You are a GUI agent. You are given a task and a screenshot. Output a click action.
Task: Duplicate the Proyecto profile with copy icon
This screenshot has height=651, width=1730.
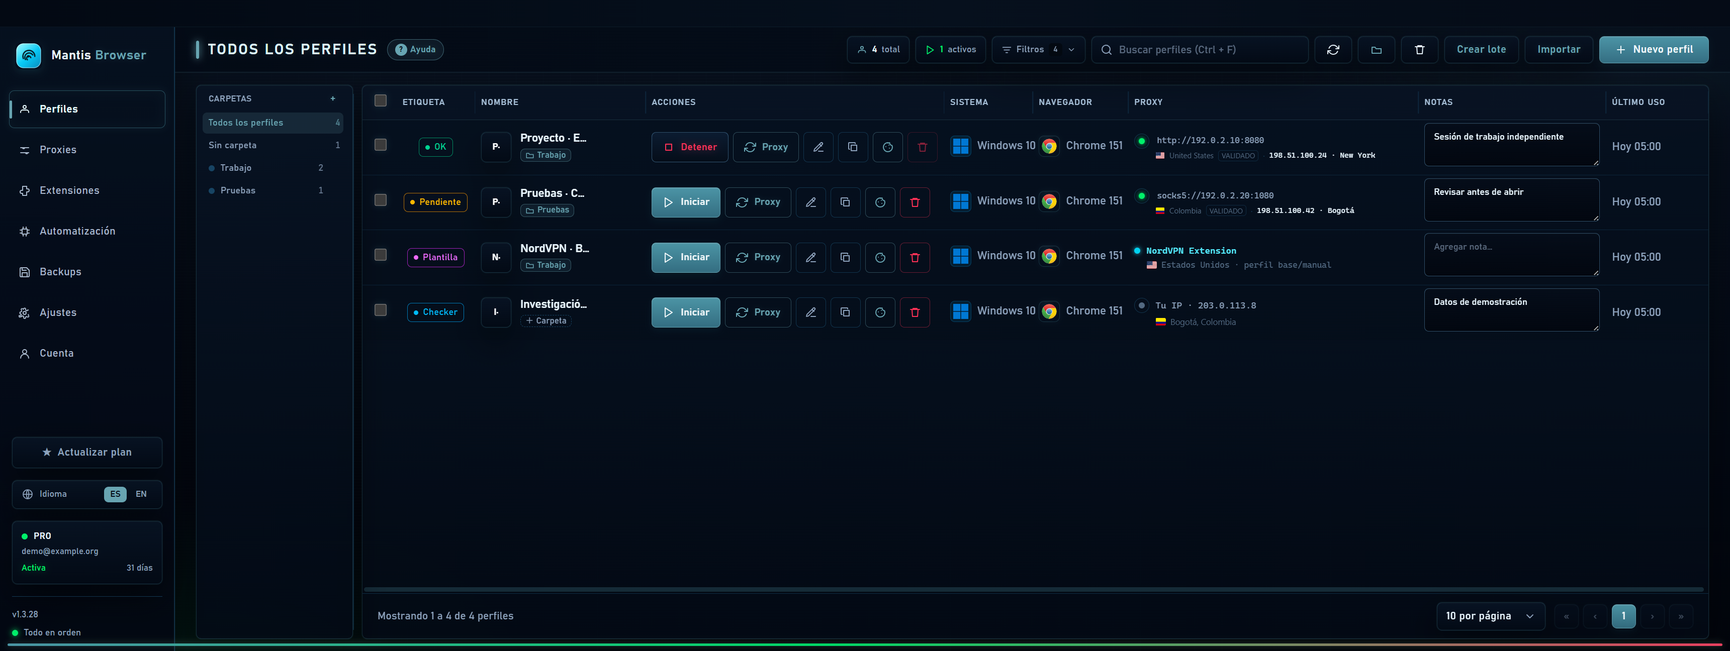click(853, 147)
